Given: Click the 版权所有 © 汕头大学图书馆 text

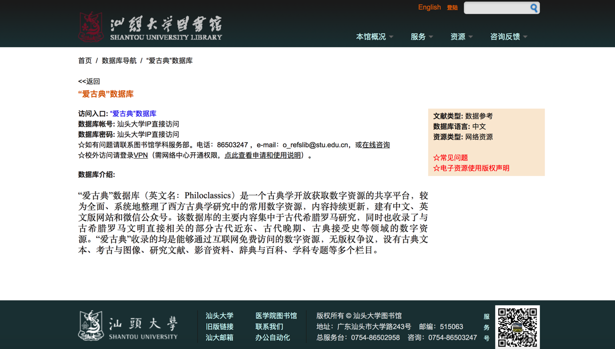Looking at the screenshot, I should [359, 316].
